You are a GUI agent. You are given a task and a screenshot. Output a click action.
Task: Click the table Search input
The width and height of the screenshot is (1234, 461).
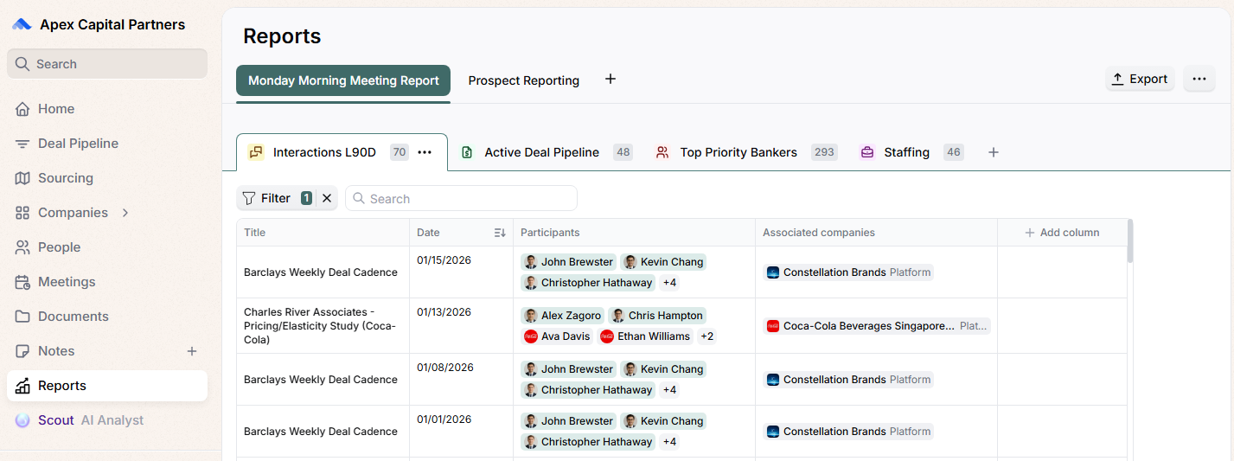click(461, 198)
